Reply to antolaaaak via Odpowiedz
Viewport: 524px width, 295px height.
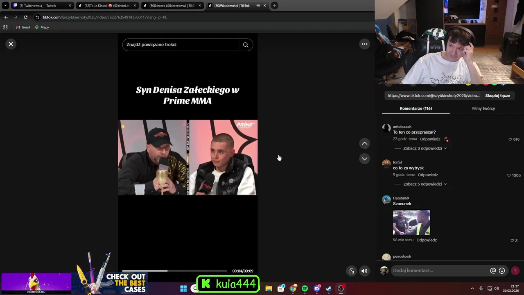point(430,139)
